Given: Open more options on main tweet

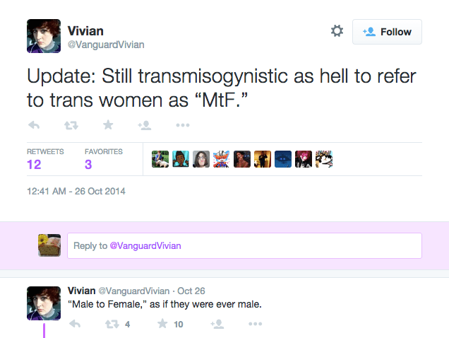Looking at the screenshot, I should click(182, 125).
